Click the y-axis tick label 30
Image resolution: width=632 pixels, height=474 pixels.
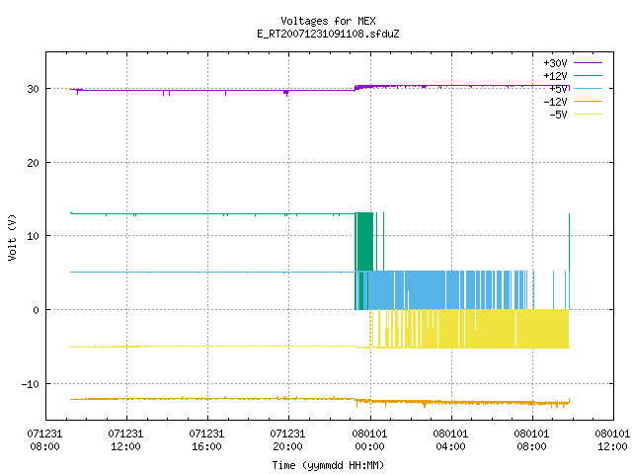point(33,89)
